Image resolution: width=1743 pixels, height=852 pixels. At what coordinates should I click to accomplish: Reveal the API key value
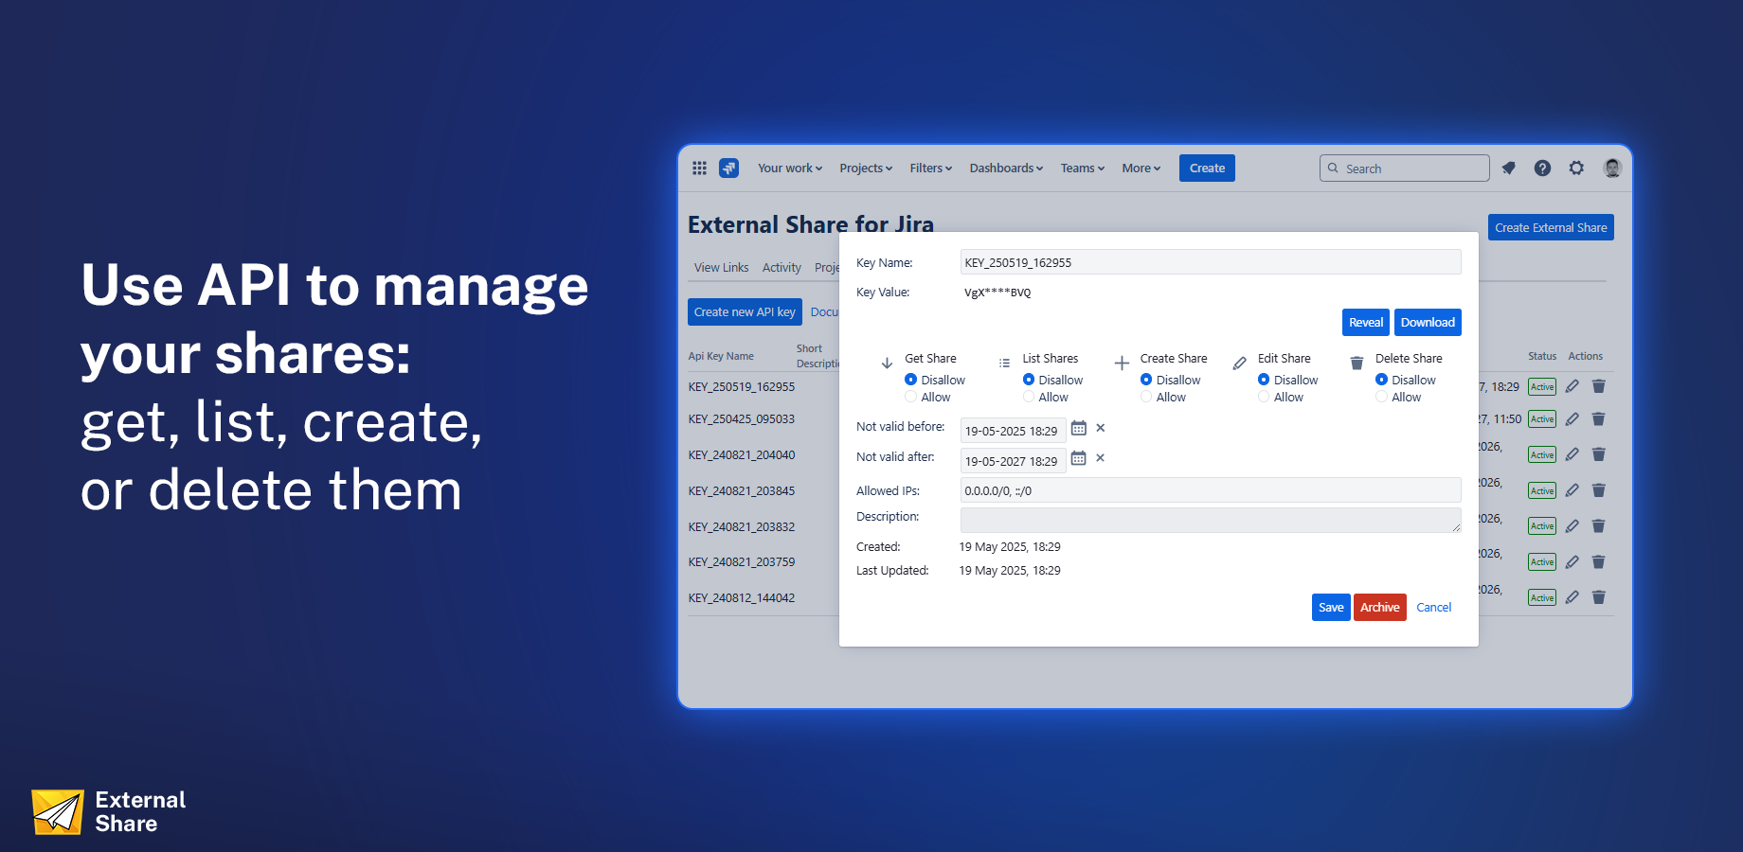1366,323
